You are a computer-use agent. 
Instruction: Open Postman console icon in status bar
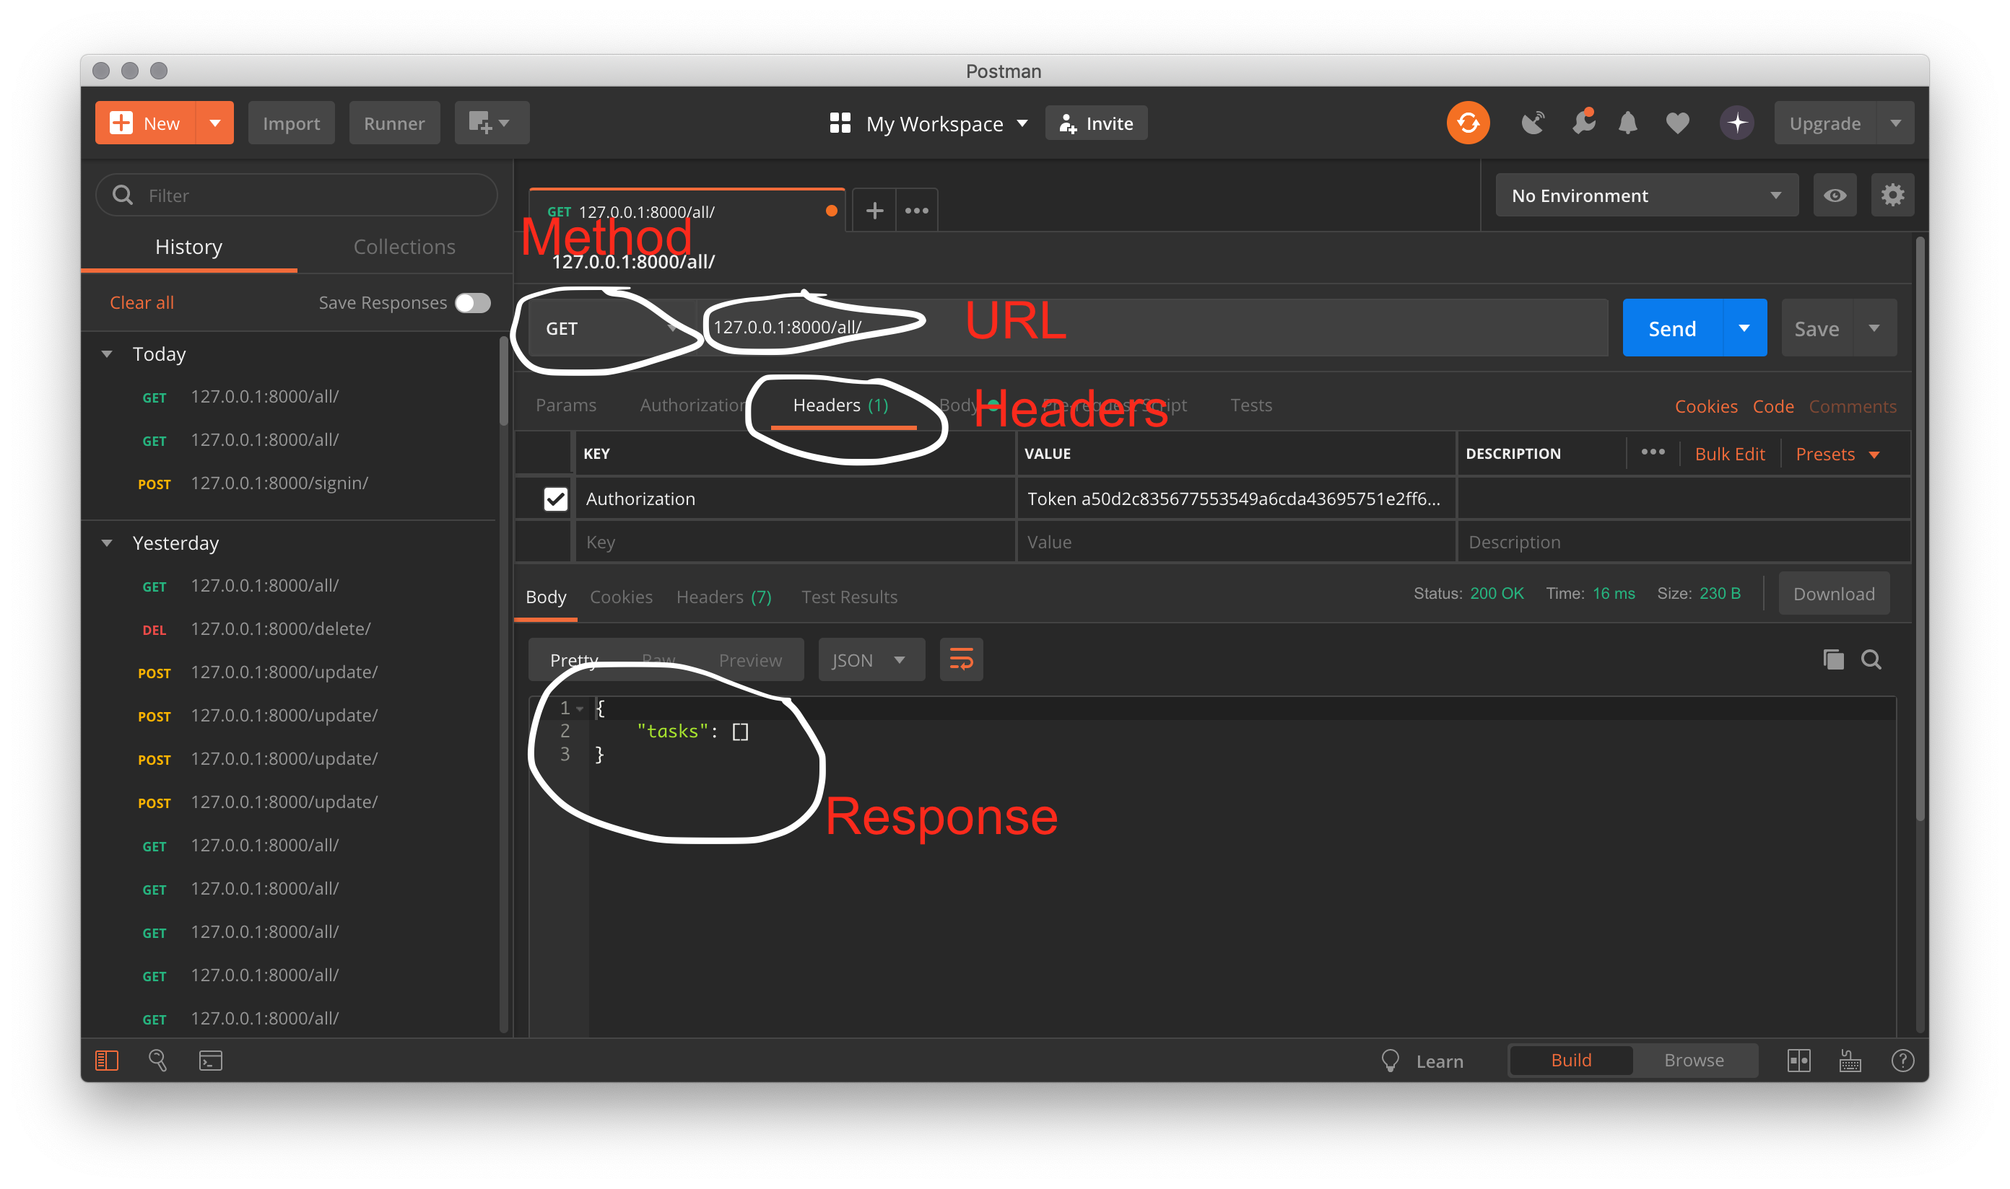210,1060
